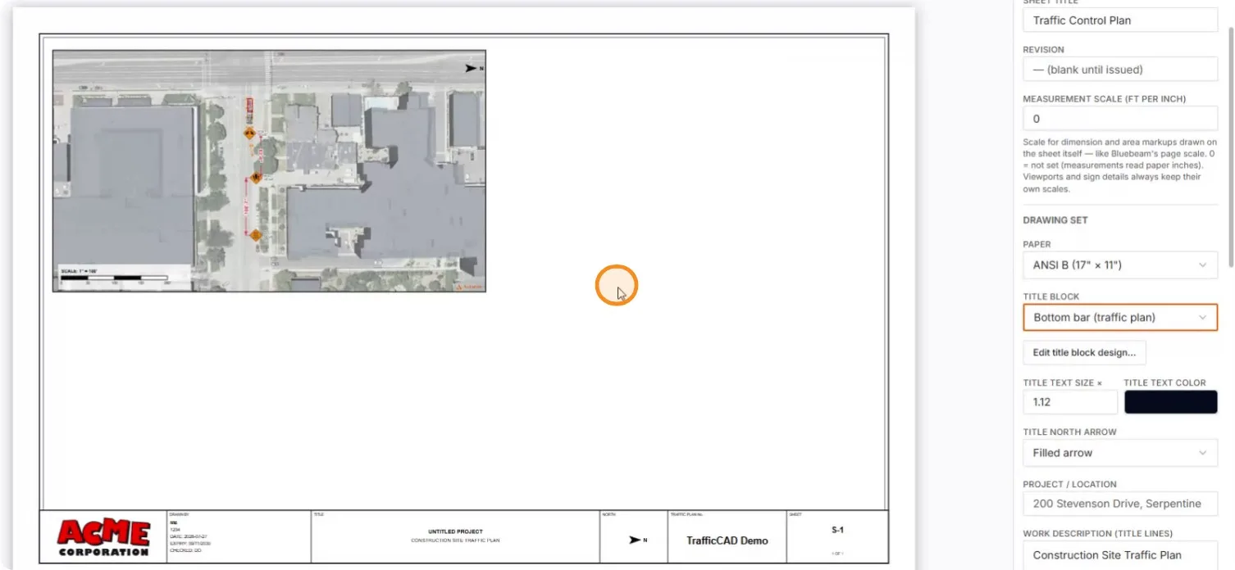This screenshot has height=570, width=1235.
Task: Click the 'TrafficCAD Demo' plan number text
Action: click(727, 541)
